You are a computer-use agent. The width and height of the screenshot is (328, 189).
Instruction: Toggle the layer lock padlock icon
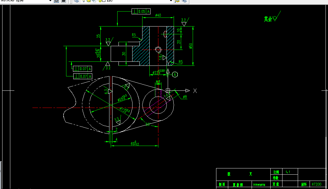click(x=100, y=1)
